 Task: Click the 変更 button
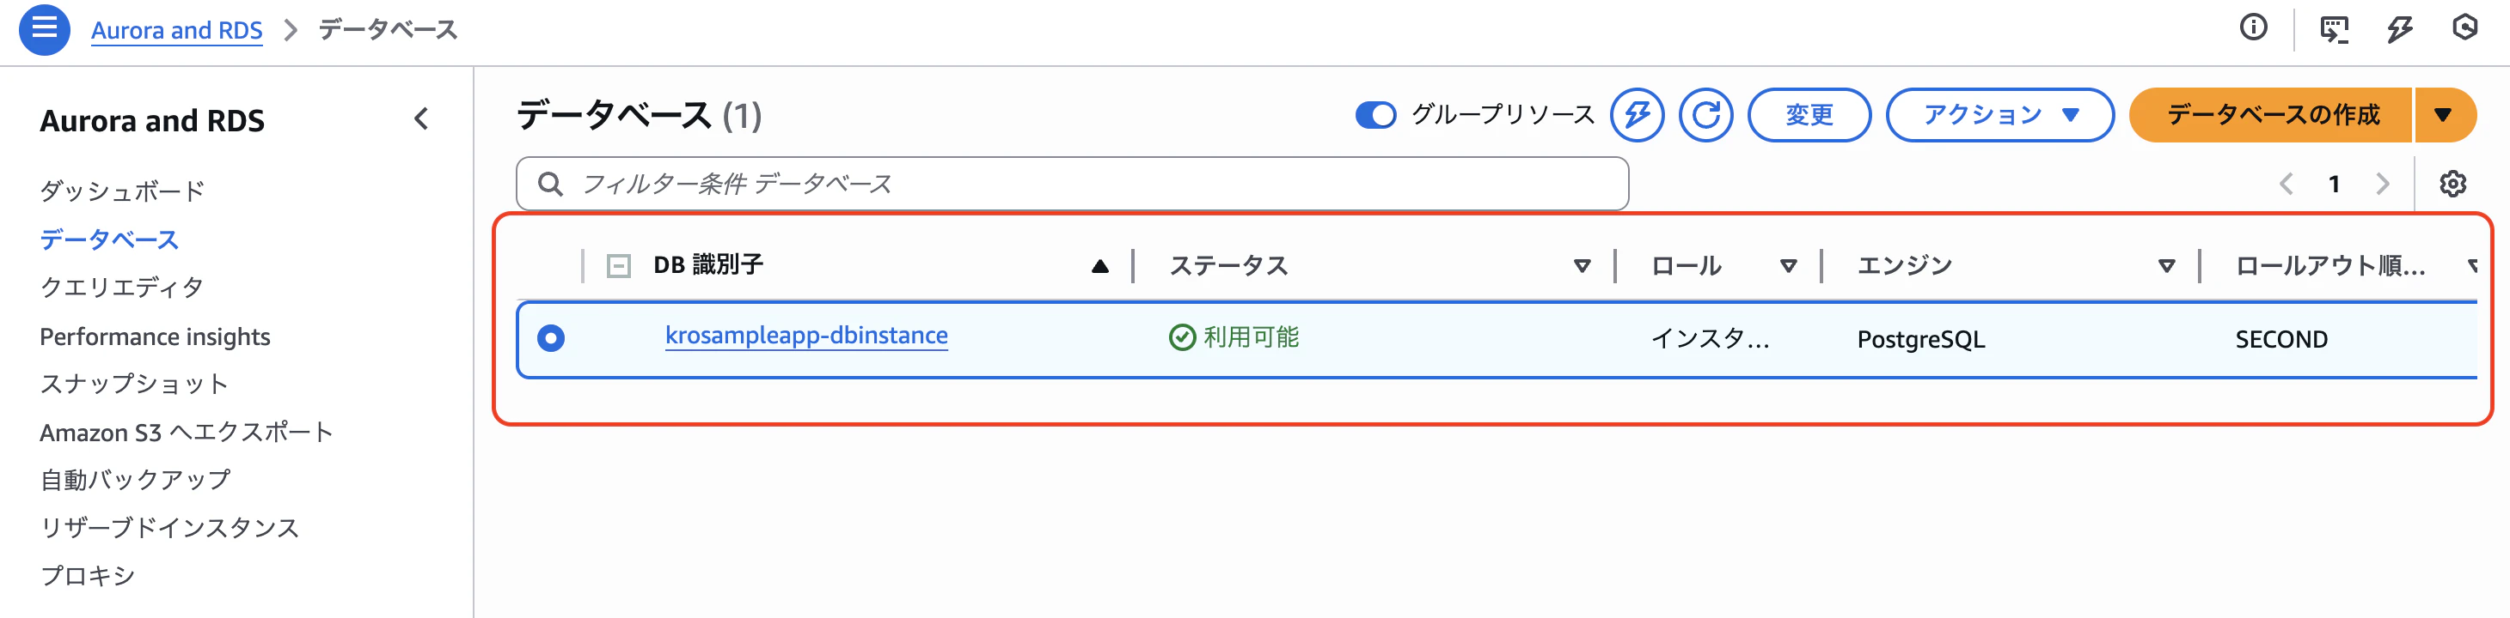1809,114
